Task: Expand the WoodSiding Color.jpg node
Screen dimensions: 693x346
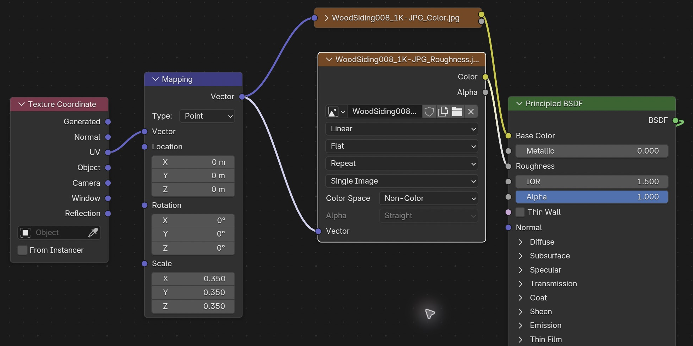Action: [326, 18]
